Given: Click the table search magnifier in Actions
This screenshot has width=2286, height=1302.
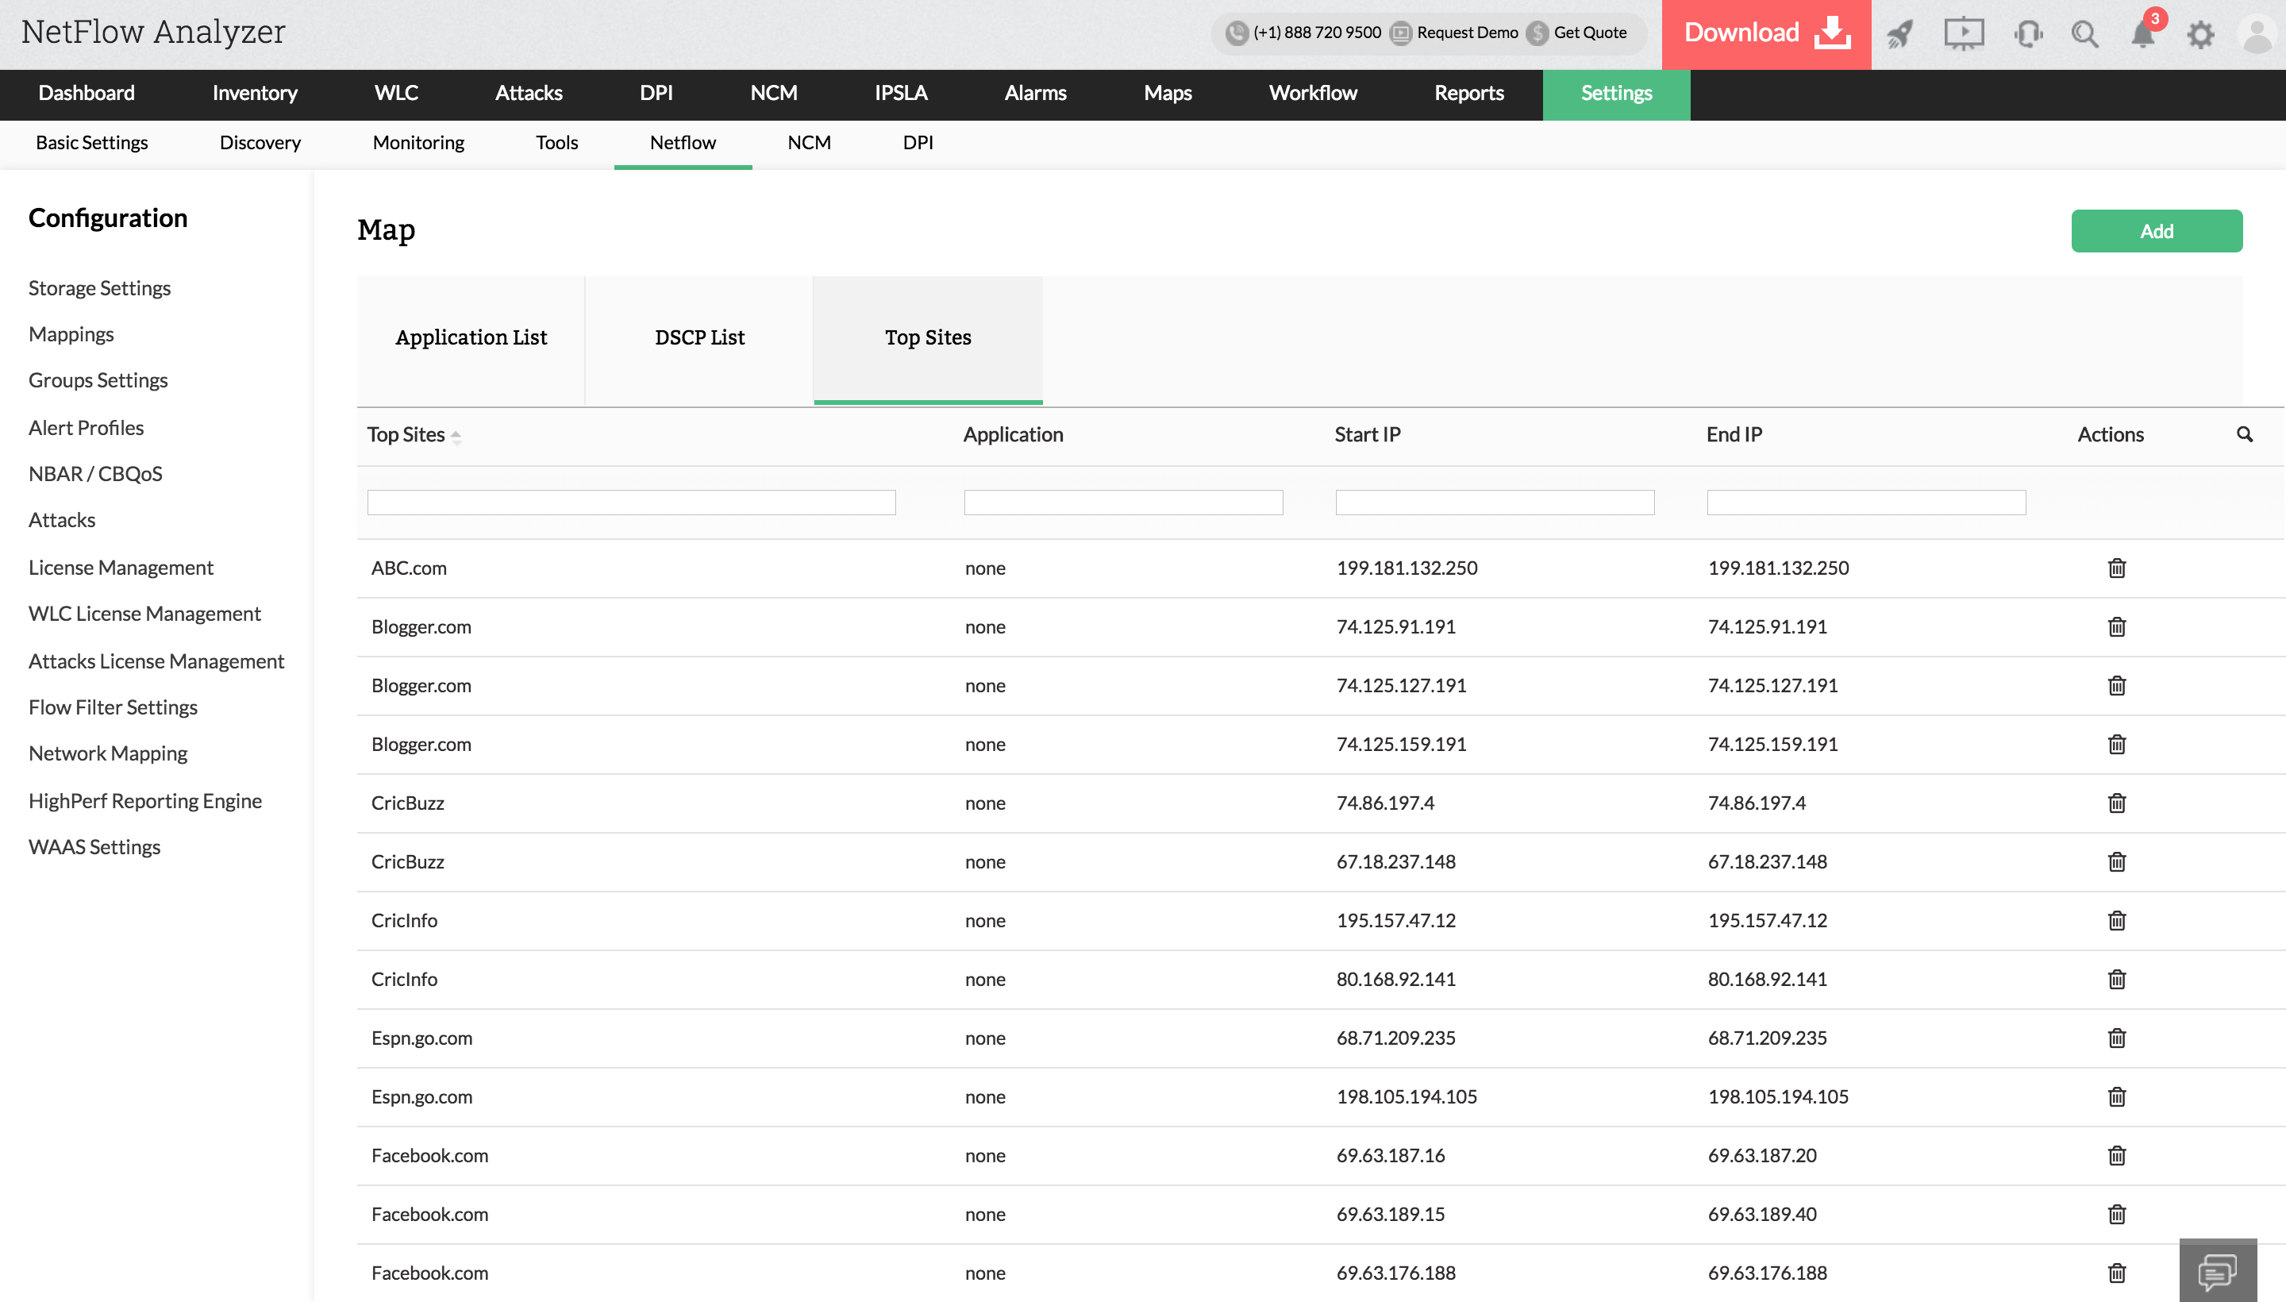Looking at the screenshot, I should (2244, 434).
